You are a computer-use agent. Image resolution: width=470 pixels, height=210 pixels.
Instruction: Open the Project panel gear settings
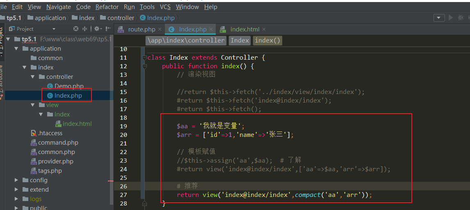[97, 29]
